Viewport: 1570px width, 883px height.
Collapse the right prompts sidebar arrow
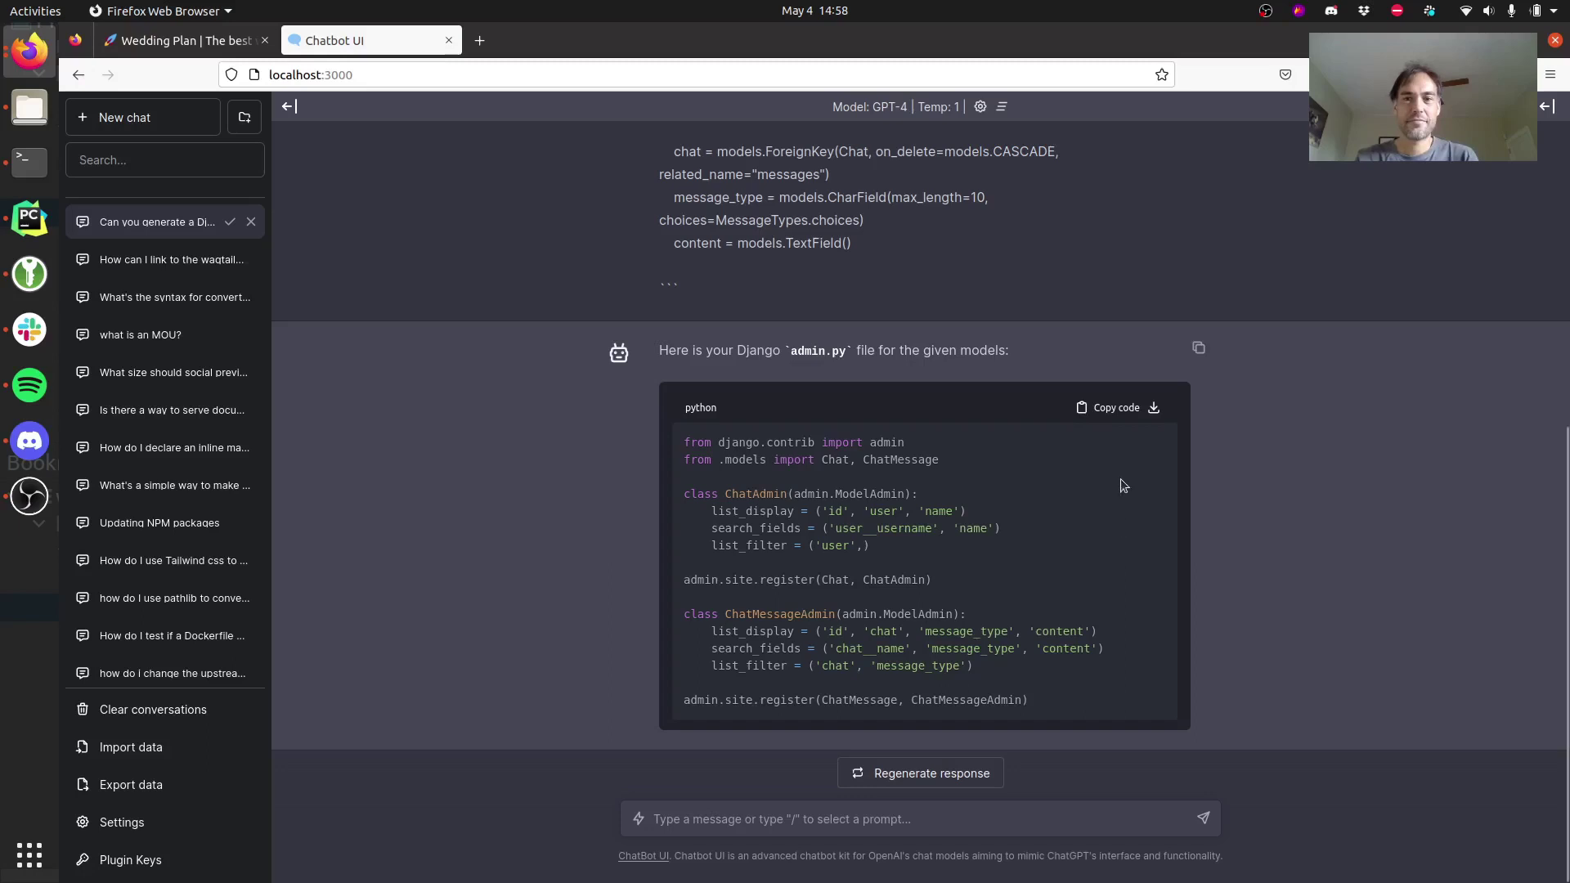point(1546,106)
